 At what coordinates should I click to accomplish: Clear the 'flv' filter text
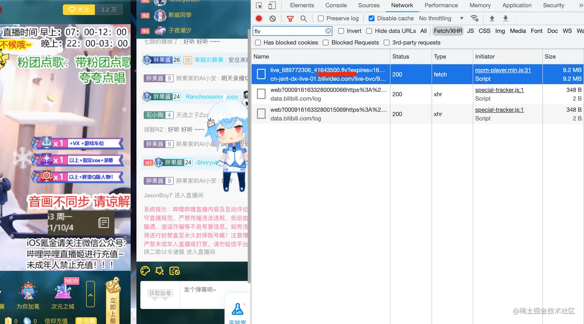coord(328,31)
